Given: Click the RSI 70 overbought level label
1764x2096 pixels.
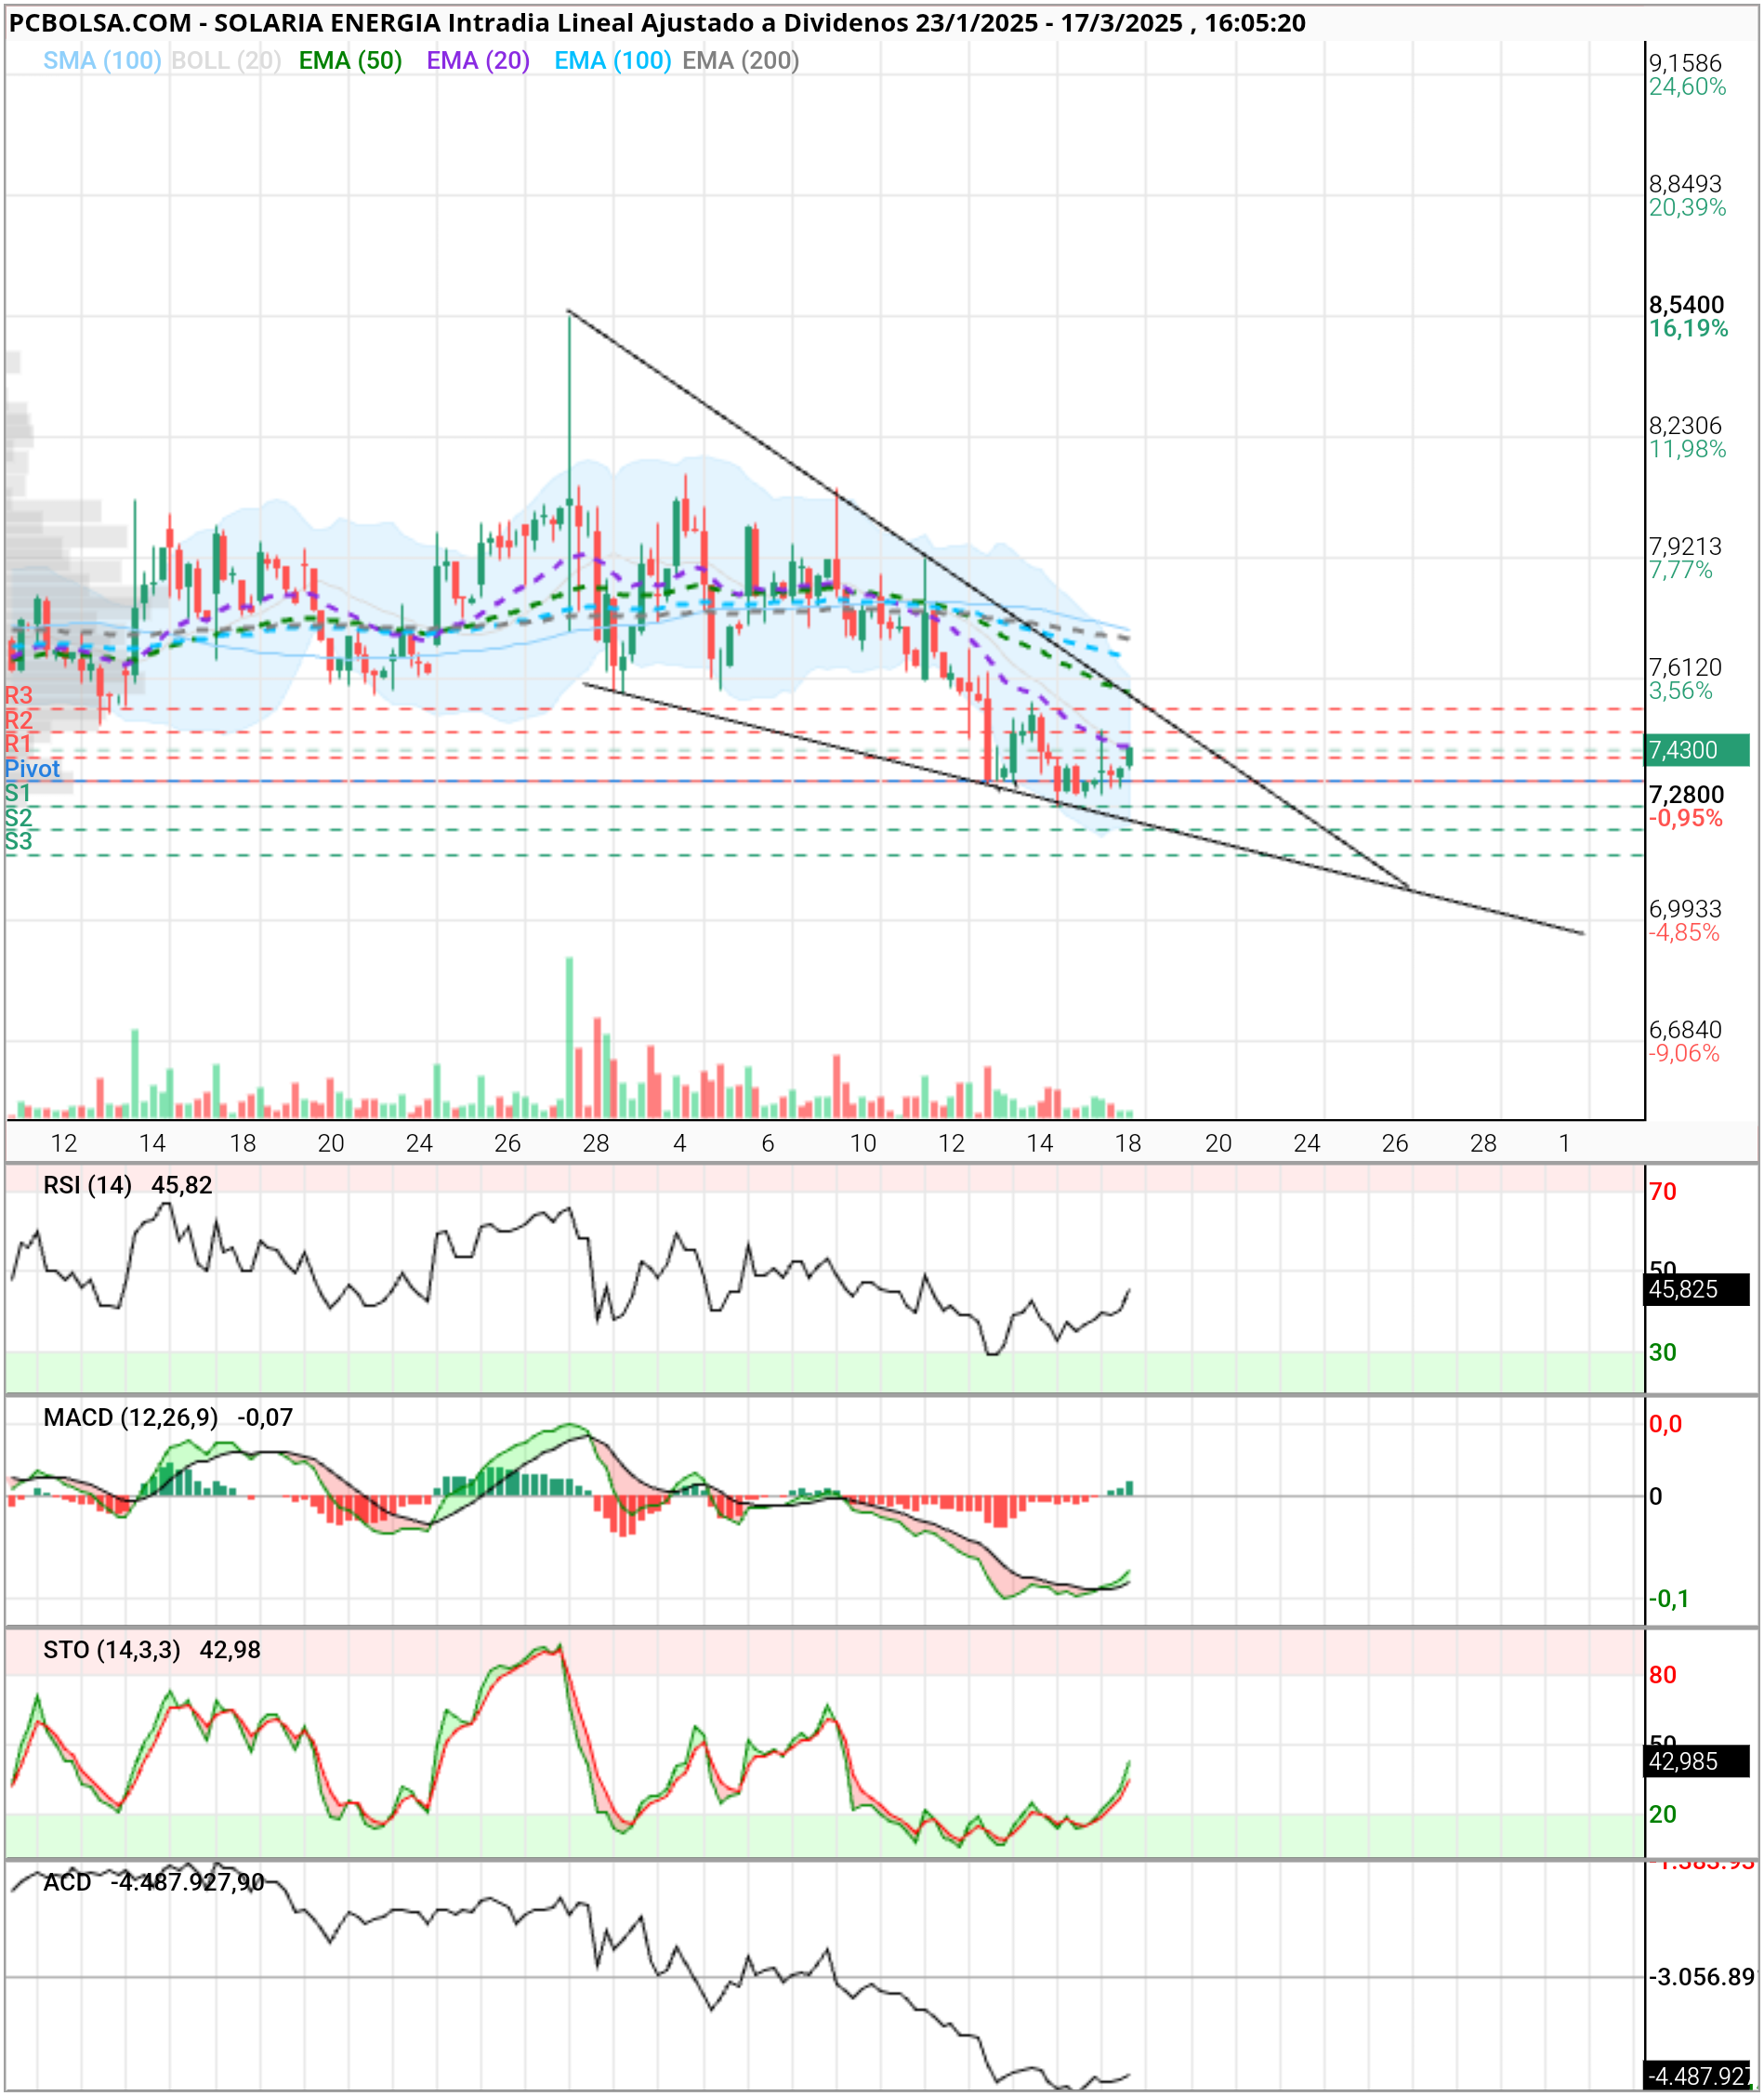Looking at the screenshot, I should (x=1662, y=1192).
